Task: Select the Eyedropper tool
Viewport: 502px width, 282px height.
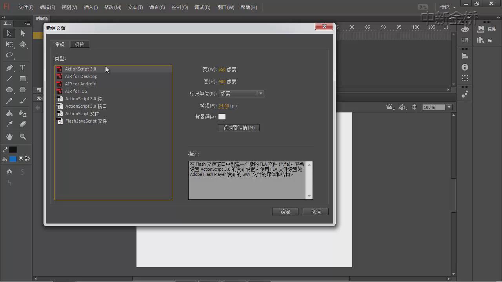Action: (x=9, y=124)
